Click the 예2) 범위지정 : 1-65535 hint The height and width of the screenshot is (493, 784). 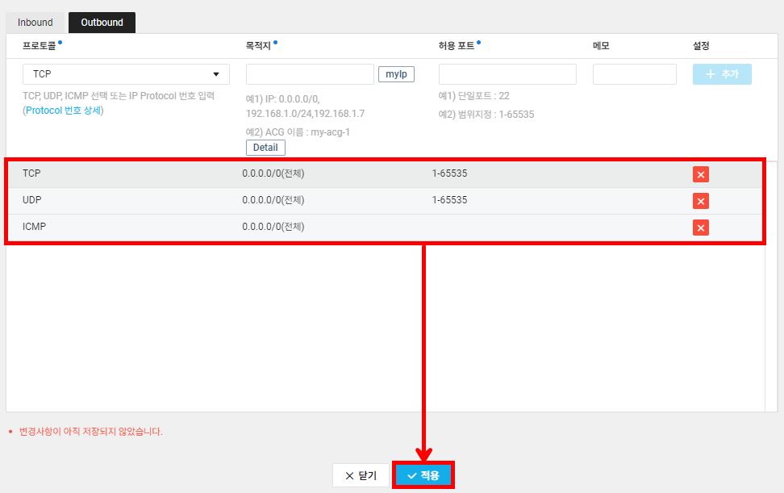click(486, 114)
